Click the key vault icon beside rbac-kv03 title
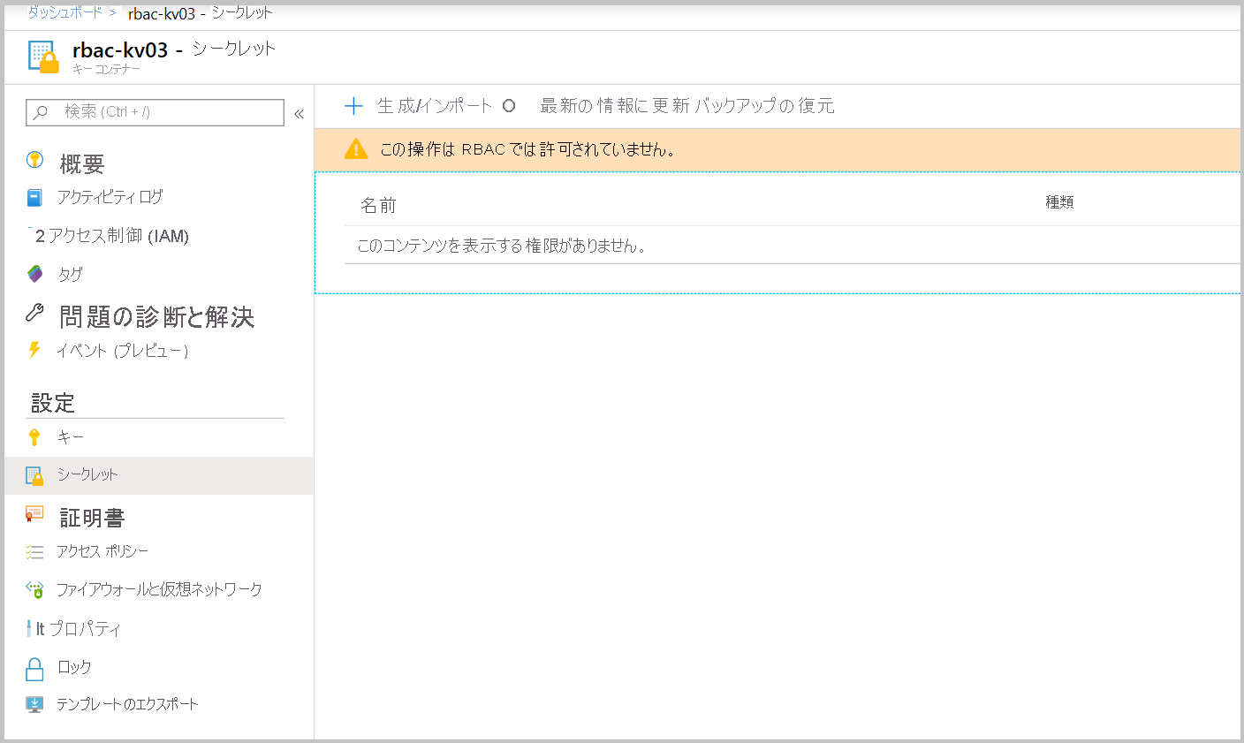1244x743 pixels. [43, 57]
